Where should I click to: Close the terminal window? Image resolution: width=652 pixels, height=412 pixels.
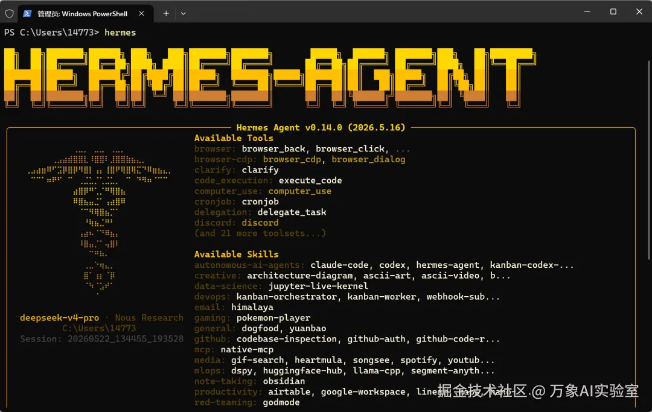[x=639, y=11]
